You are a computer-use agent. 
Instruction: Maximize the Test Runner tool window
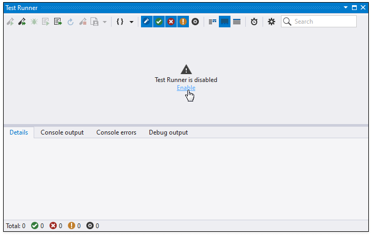(354, 7)
